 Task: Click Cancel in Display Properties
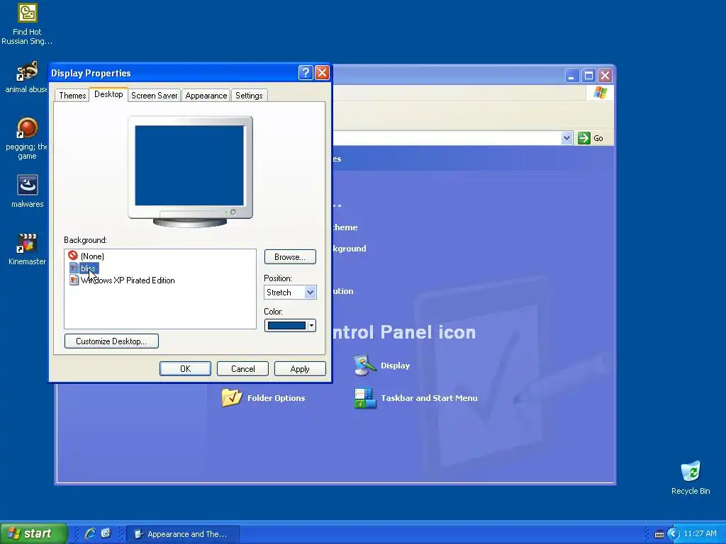coord(242,368)
